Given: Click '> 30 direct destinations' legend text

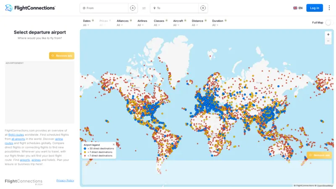Looking at the screenshot, I should [x=101, y=149].
